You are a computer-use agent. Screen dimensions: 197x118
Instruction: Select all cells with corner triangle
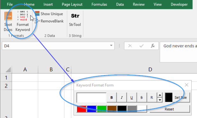tap(8, 70)
